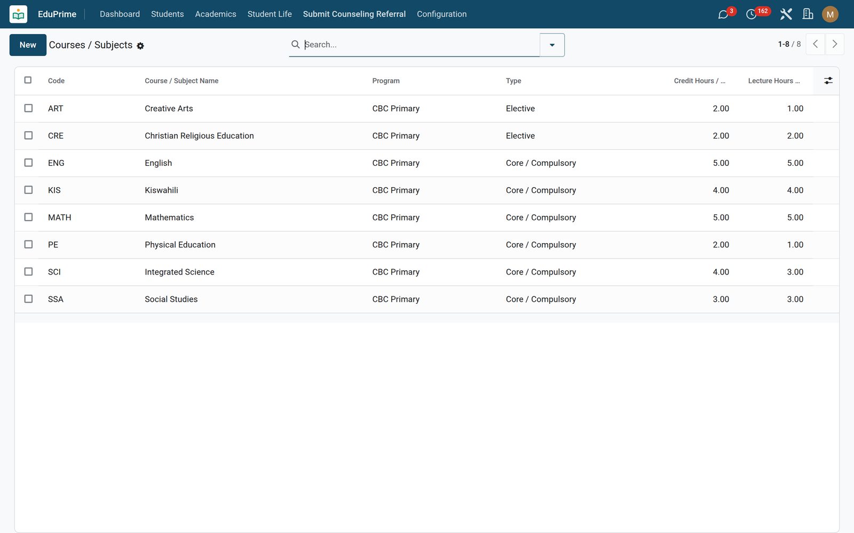The width and height of the screenshot is (854, 533).
Task: Sort by the Lecture Hours column header
Action: click(774, 81)
